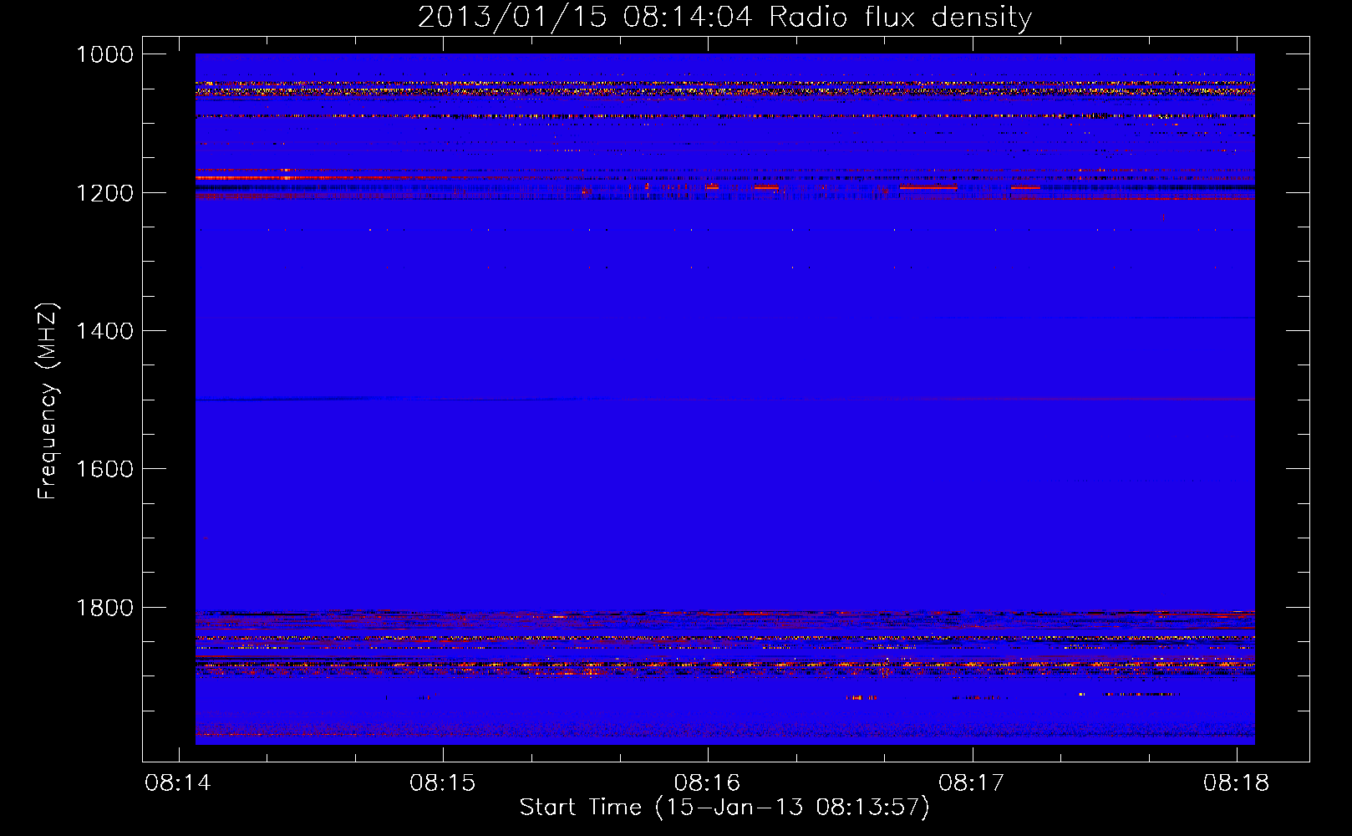The width and height of the screenshot is (1352, 836).
Task: Click the 08:14 time tick label
Action: [x=178, y=783]
